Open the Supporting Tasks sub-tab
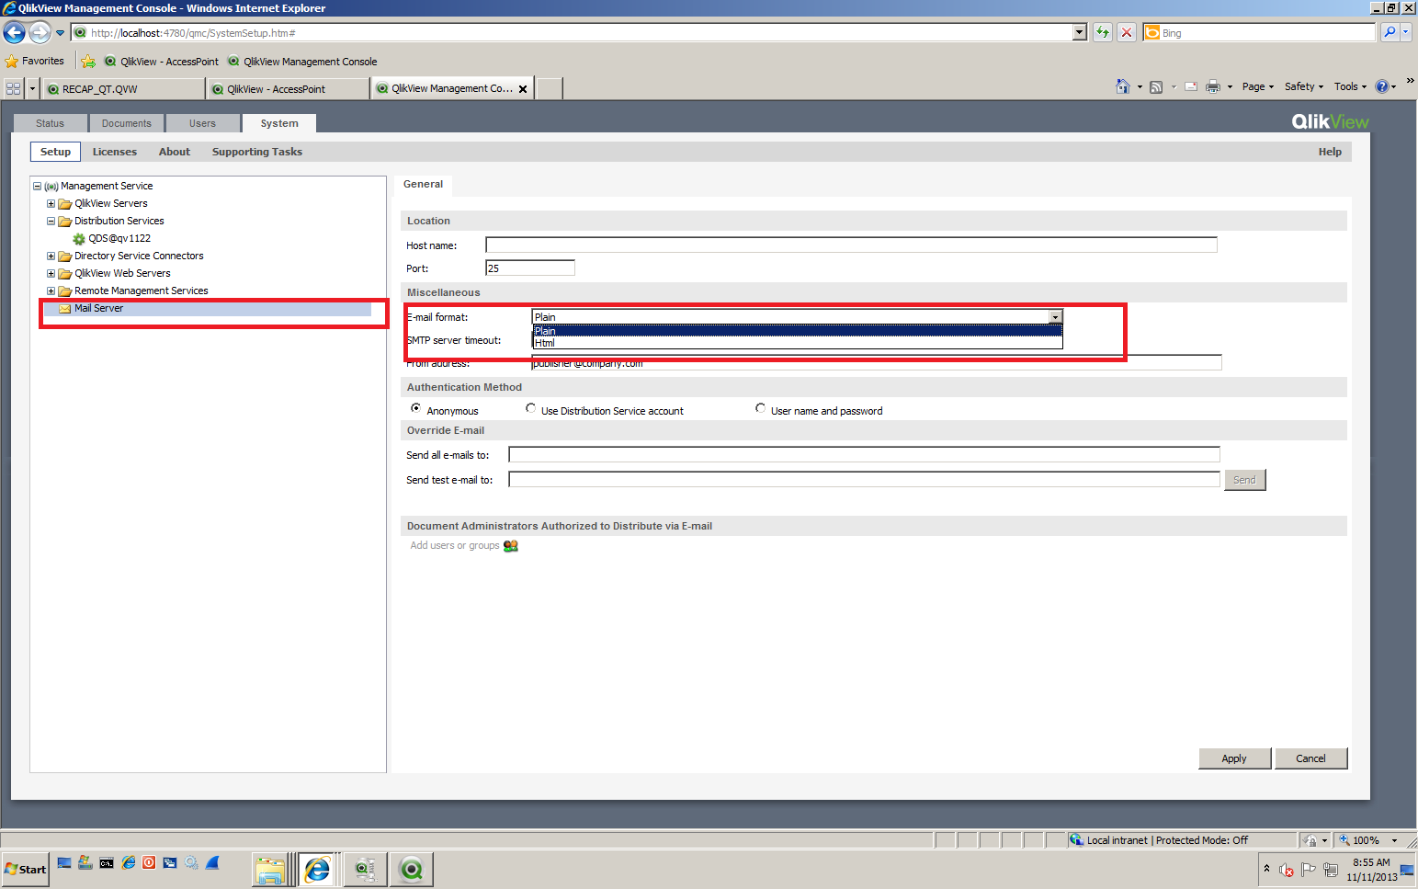 (x=257, y=152)
